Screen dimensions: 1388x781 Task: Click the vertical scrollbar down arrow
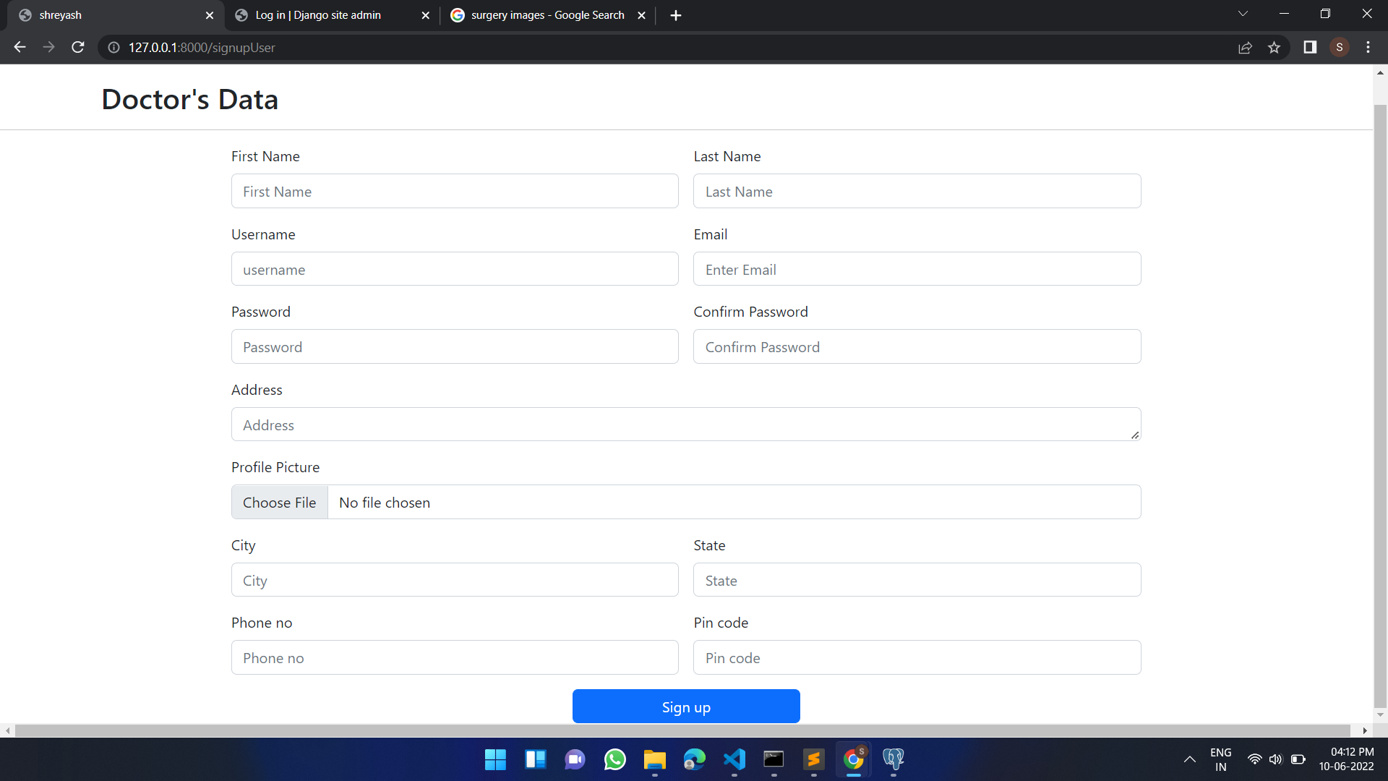1379,714
